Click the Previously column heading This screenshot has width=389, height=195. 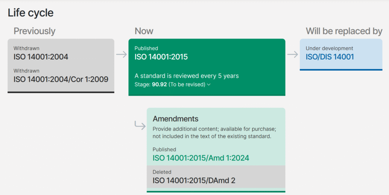[x=35, y=31]
